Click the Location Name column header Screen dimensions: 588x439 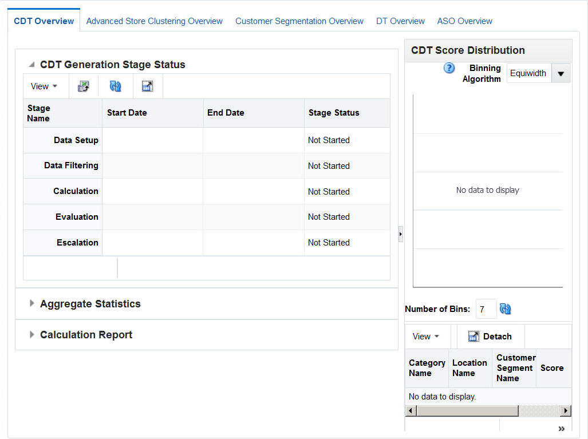(x=470, y=368)
